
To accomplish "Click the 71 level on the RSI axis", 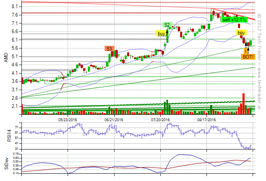I will 16,127.
